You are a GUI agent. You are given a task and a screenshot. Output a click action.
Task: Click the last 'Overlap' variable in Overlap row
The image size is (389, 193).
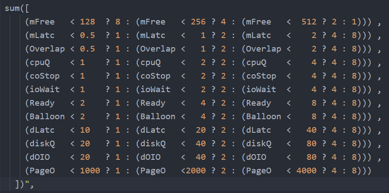tap(264, 49)
